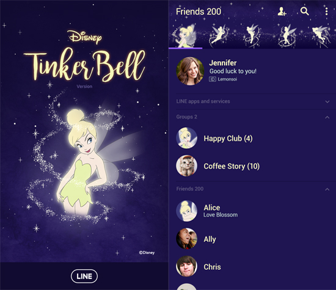
Task: Open Jennifer's profile photo
Action: coord(190,71)
